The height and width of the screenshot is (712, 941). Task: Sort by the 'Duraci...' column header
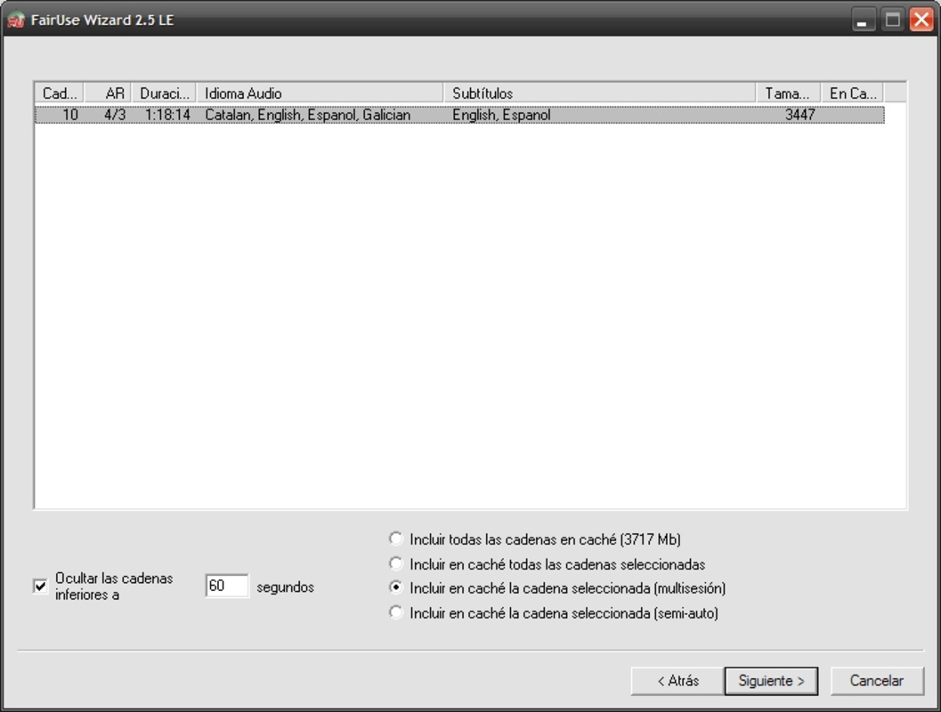[x=165, y=93]
